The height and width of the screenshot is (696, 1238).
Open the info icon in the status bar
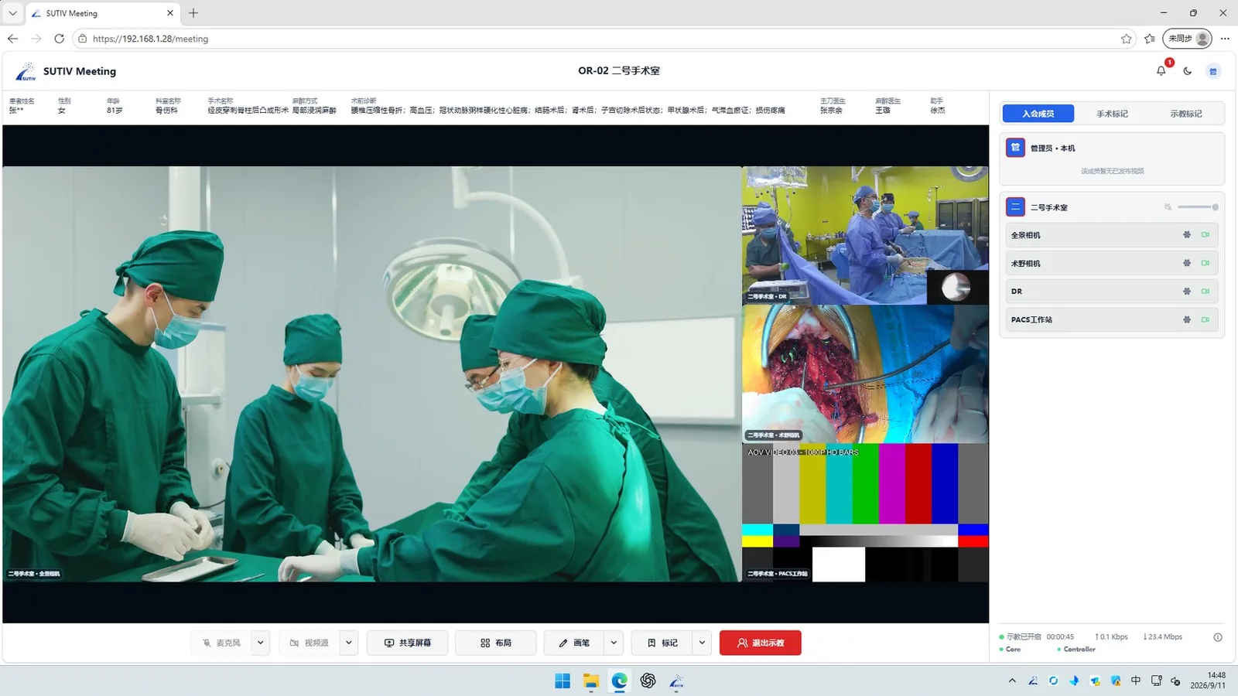[1218, 637]
